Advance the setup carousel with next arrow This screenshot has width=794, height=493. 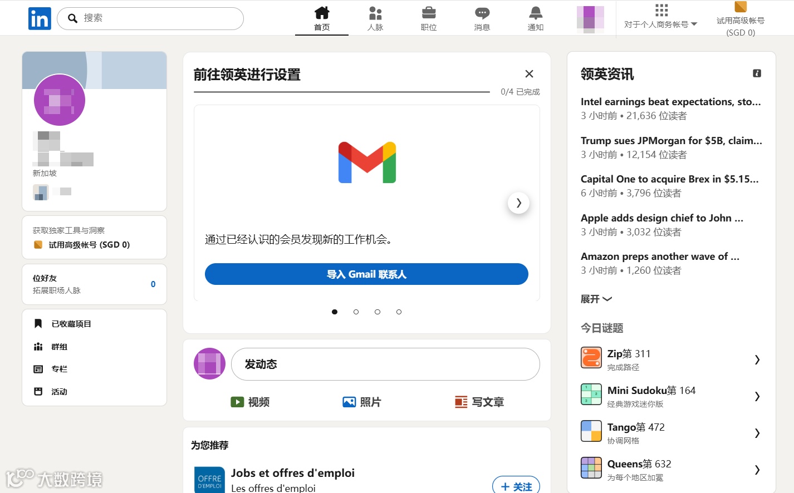point(518,203)
